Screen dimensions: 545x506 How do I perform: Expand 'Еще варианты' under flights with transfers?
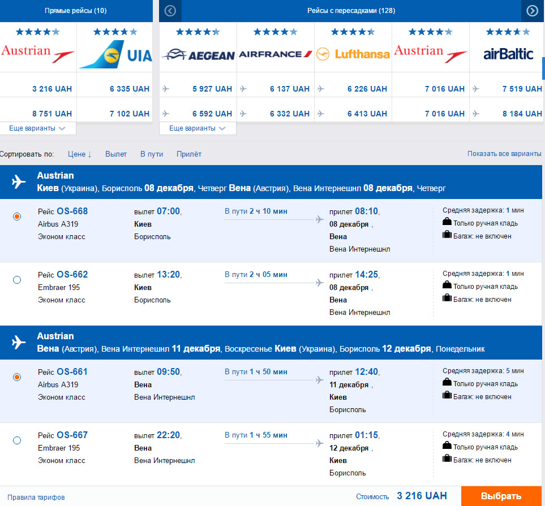198,128
